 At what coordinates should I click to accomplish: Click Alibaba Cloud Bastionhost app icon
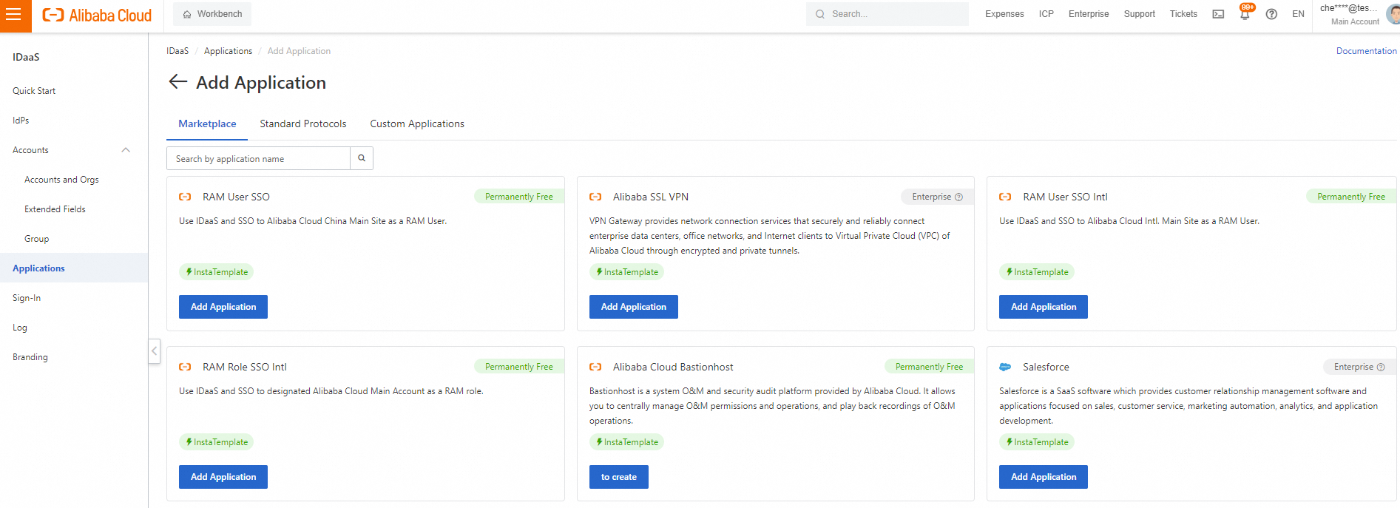[595, 367]
